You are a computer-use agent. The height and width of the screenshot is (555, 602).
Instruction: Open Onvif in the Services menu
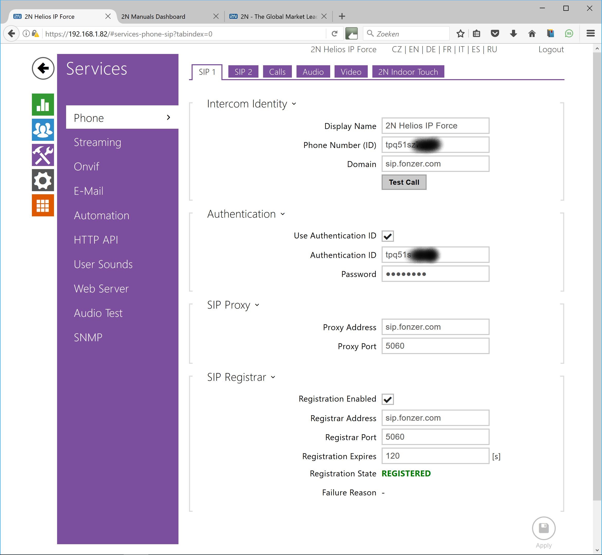coord(87,166)
